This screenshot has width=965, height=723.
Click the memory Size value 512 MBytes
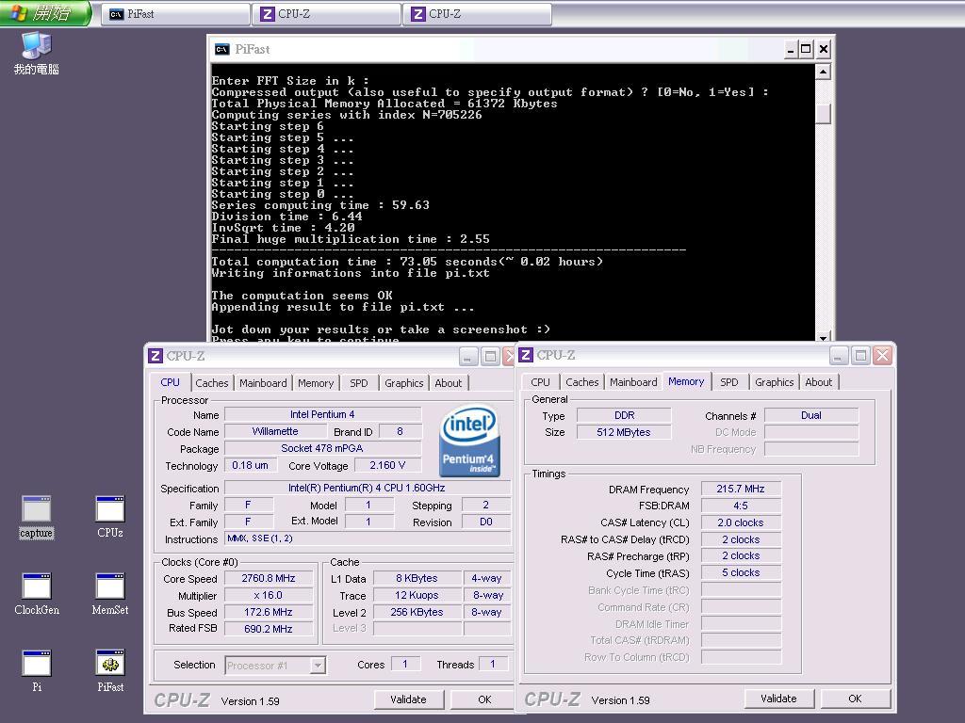(624, 432)
